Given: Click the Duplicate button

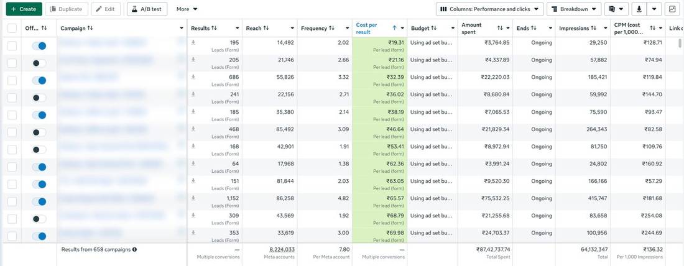Looking at the screenshot, I should pyautogui.click(x=67, y=9).
